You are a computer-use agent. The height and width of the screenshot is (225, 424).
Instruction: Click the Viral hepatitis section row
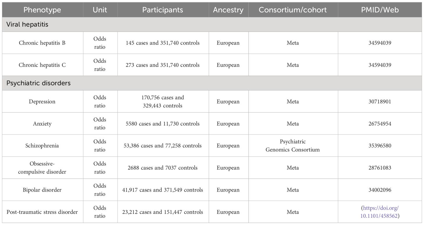click(212, 24)
